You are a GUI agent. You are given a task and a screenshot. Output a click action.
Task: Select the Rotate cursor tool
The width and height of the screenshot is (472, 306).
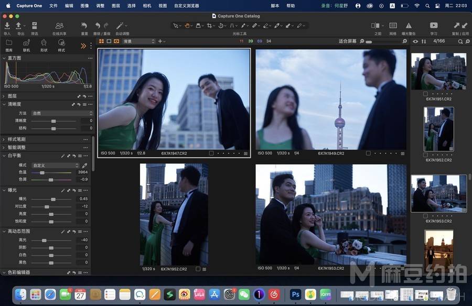221,26
